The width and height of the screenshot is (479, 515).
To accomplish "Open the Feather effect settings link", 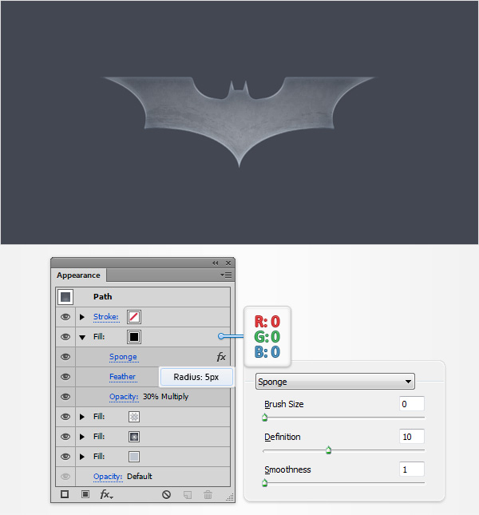I will (x=122, y=377).
